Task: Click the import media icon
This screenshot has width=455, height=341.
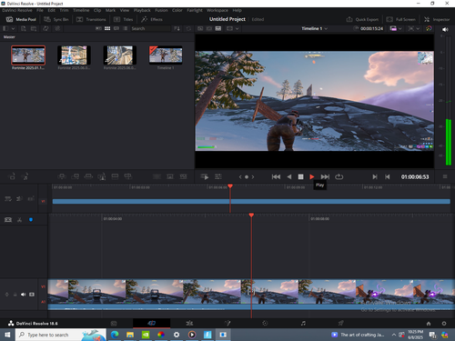Action: pyautogui.click(x=24, y=28)
